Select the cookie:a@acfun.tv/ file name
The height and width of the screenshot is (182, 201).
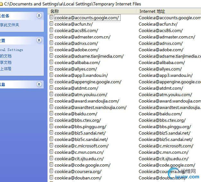[x=74, y=24]
